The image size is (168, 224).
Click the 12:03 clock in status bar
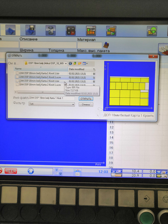click(103, 172)
